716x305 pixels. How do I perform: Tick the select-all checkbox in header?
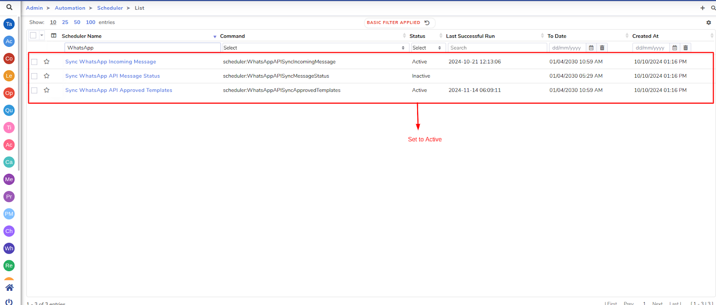click(x=33, y=35)
